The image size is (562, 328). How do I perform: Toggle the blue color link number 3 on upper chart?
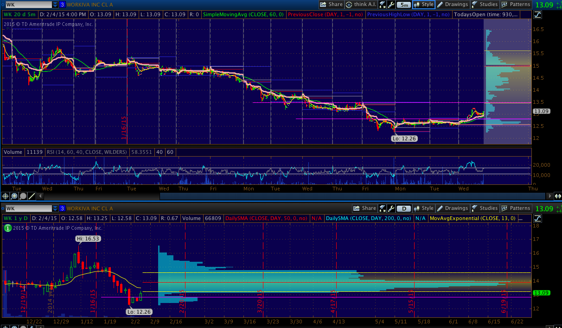click(62, 5)
